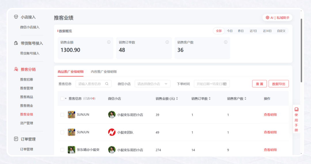Click the 带货账号接入 bag icon
311x164 pixels.
pos(16,43)
